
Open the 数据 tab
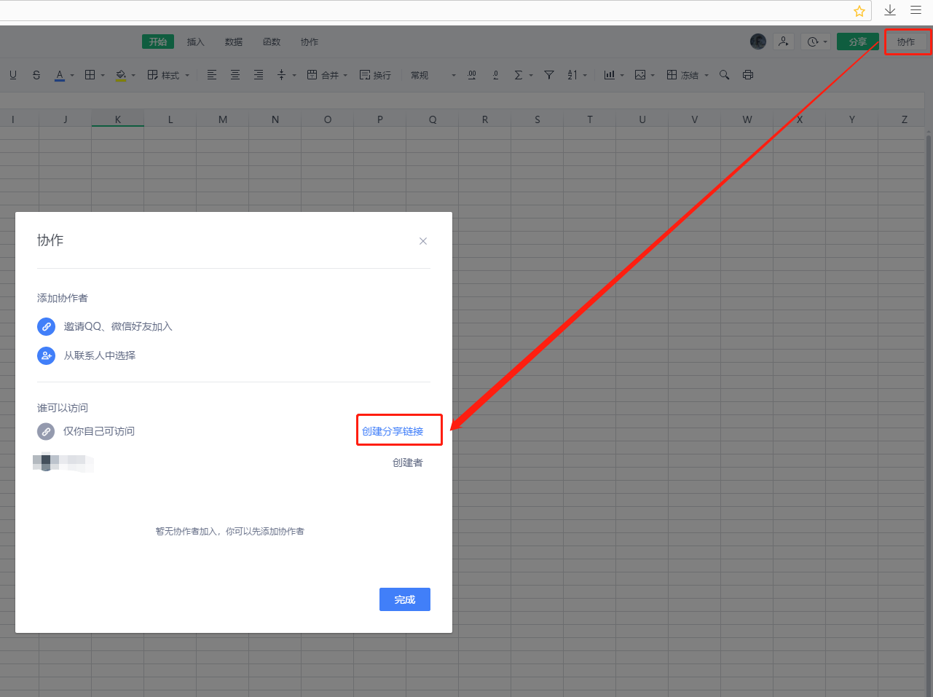(234, 42)
